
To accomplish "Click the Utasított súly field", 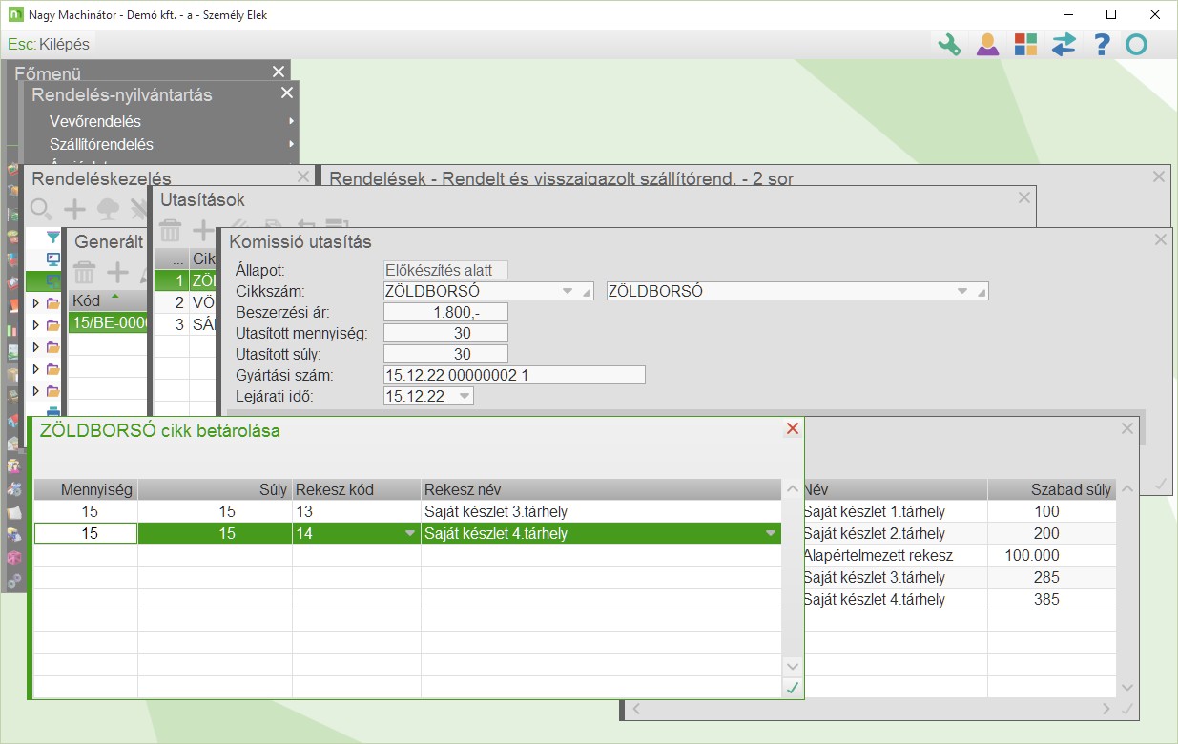I will [x=445, y=354].
